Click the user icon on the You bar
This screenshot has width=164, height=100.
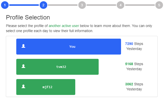pyautogui.click(x=23, y=46)
